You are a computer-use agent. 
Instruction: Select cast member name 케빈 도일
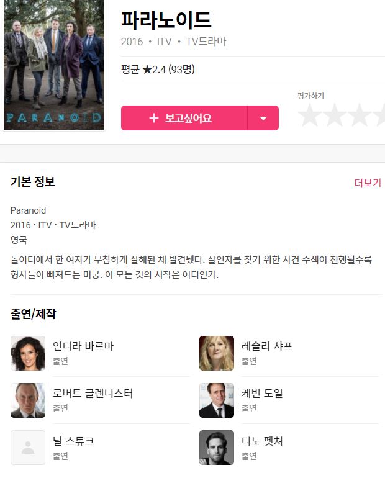(x=262, y=393)
